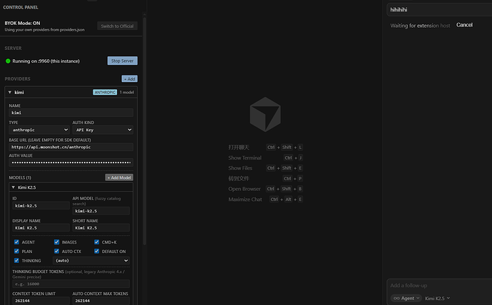Viewport: 492px width, 305px height.
Task: Toggle the THINKING checkbox
Action: (x=16, y=261)
